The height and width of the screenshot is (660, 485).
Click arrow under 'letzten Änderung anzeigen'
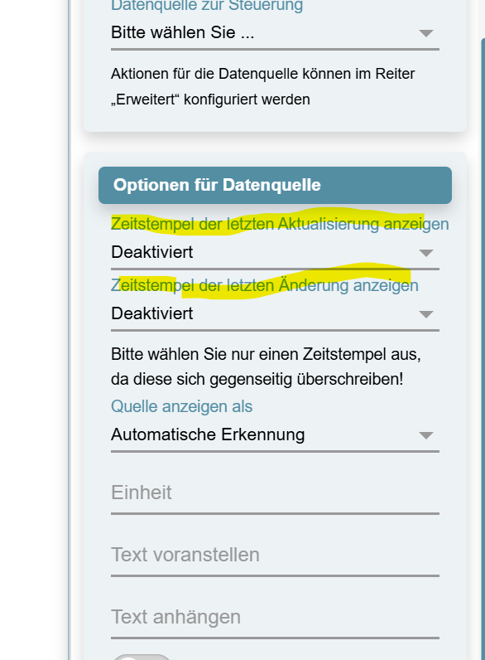(425, 314)
